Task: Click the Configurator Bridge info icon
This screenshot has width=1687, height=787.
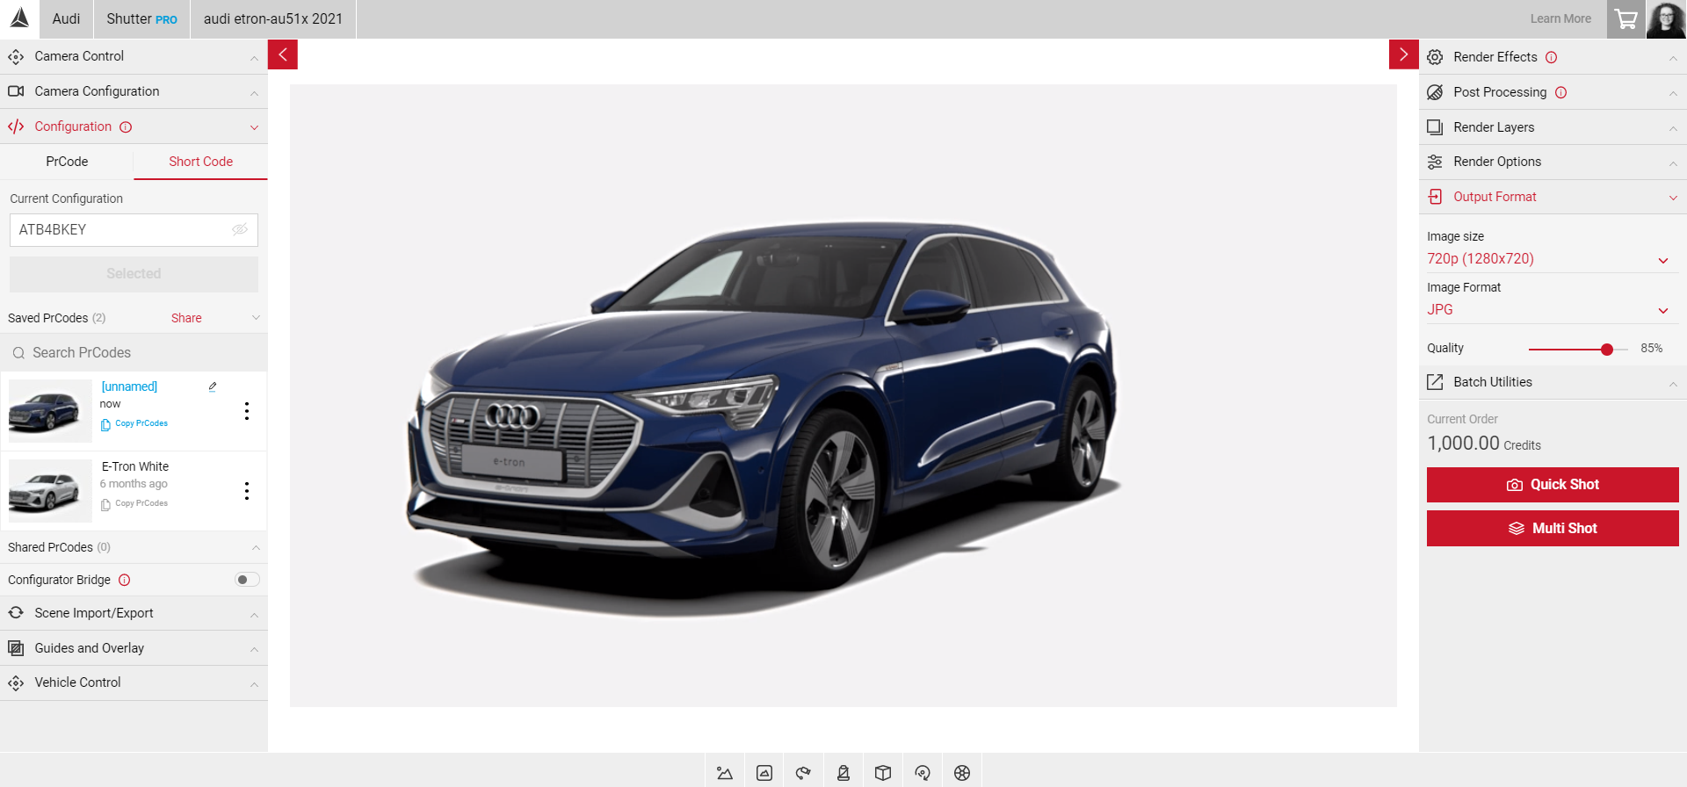Action: tap(125, 580)
